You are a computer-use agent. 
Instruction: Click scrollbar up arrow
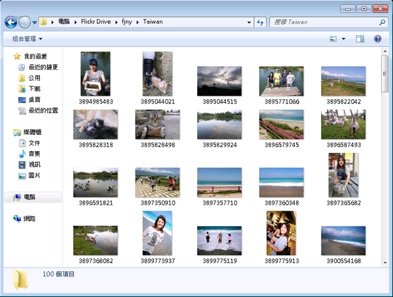(x=384, y=51)
